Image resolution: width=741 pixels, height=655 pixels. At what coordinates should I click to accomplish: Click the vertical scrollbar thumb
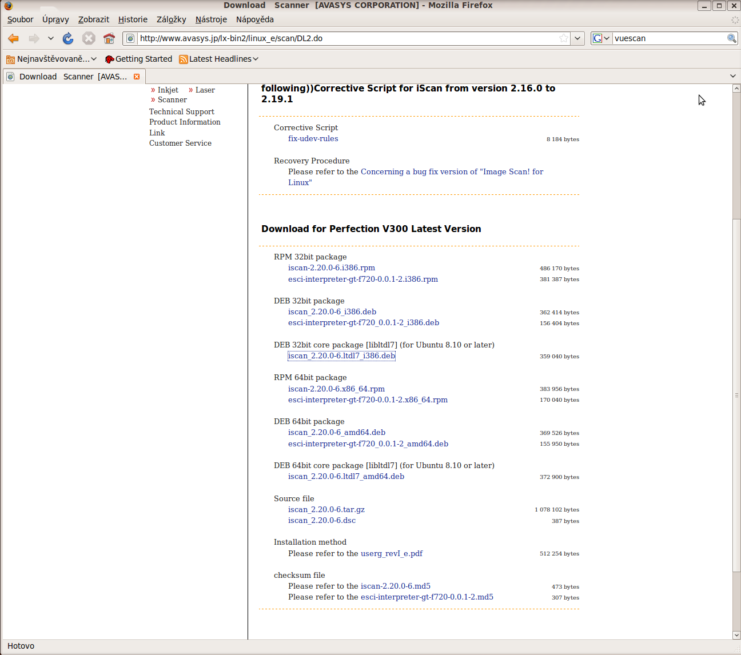click(736, 395)
